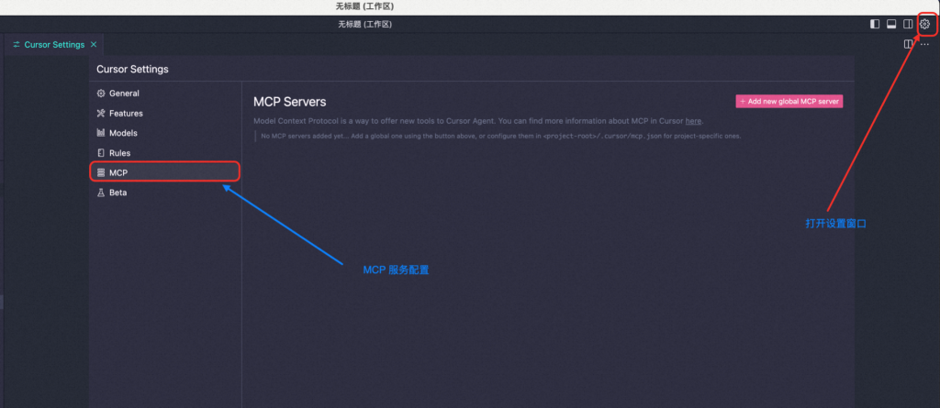Open the editor more actions ellipsis
Viewport: 940px width, 408px height.
click(924, 44)
